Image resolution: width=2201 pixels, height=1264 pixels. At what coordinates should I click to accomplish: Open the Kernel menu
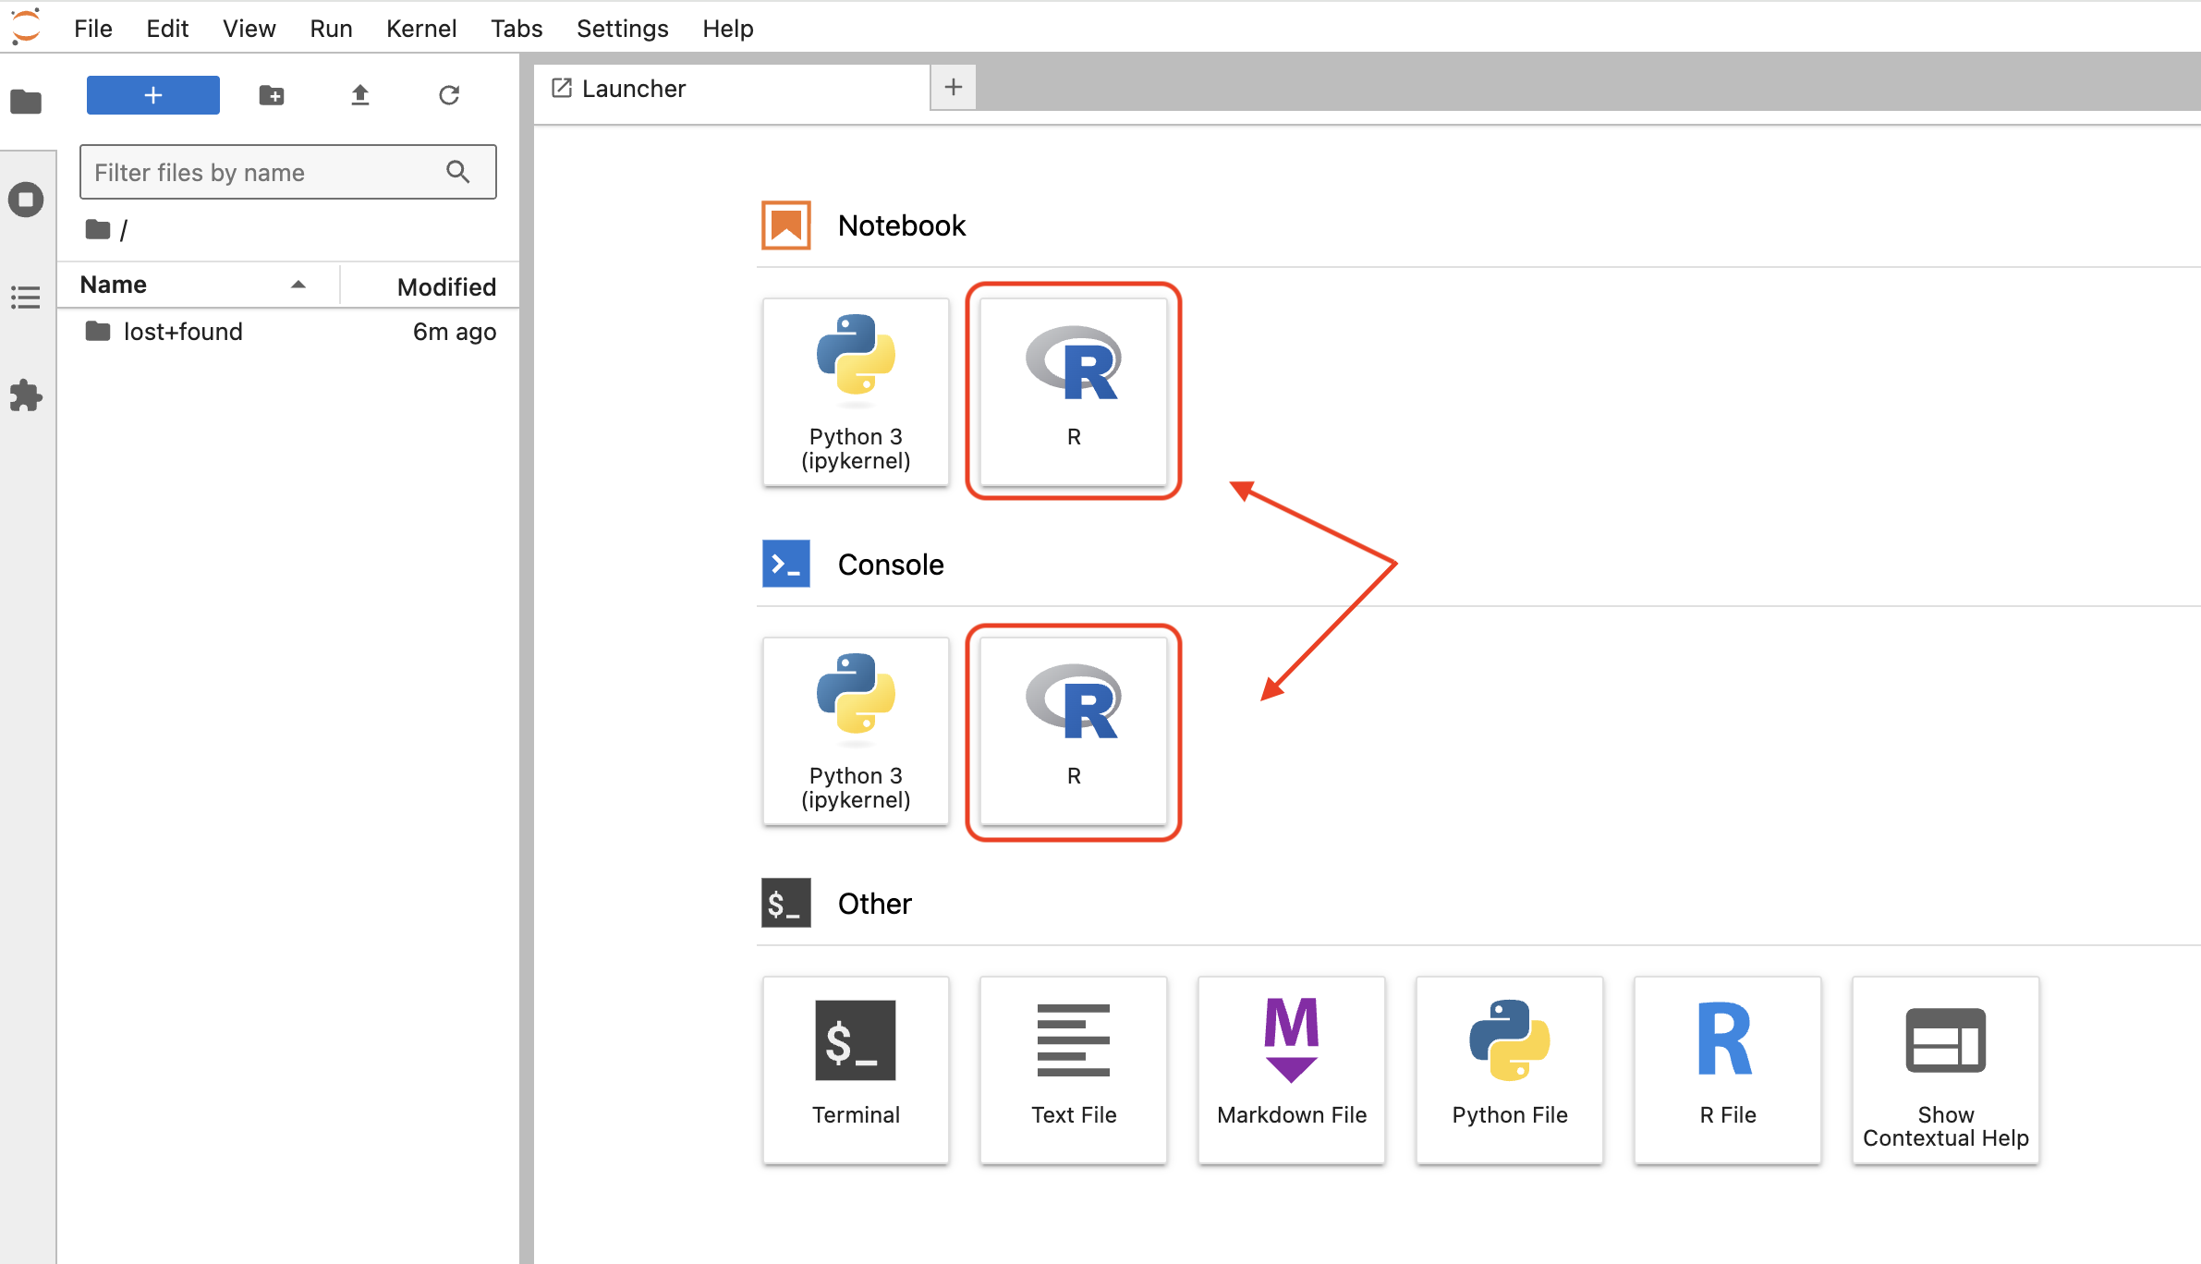pos(421,29)
